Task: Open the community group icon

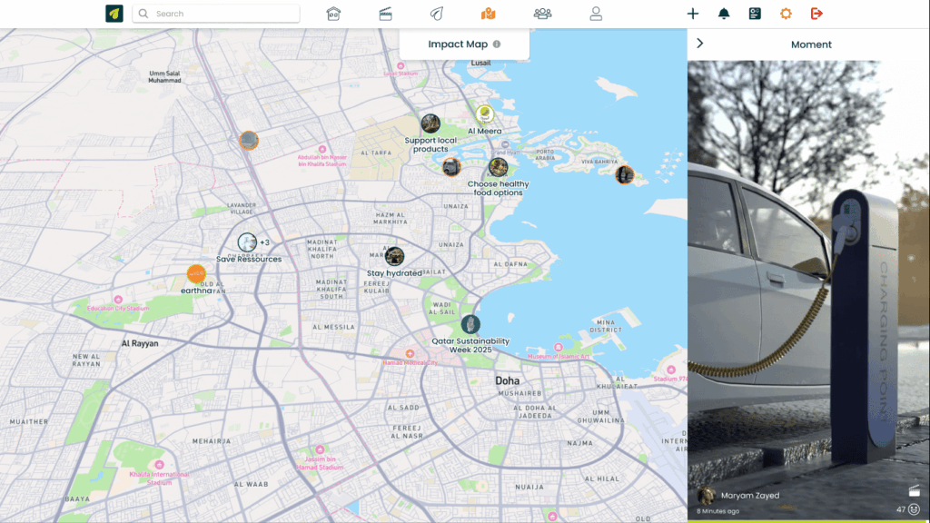Action: 543,13
